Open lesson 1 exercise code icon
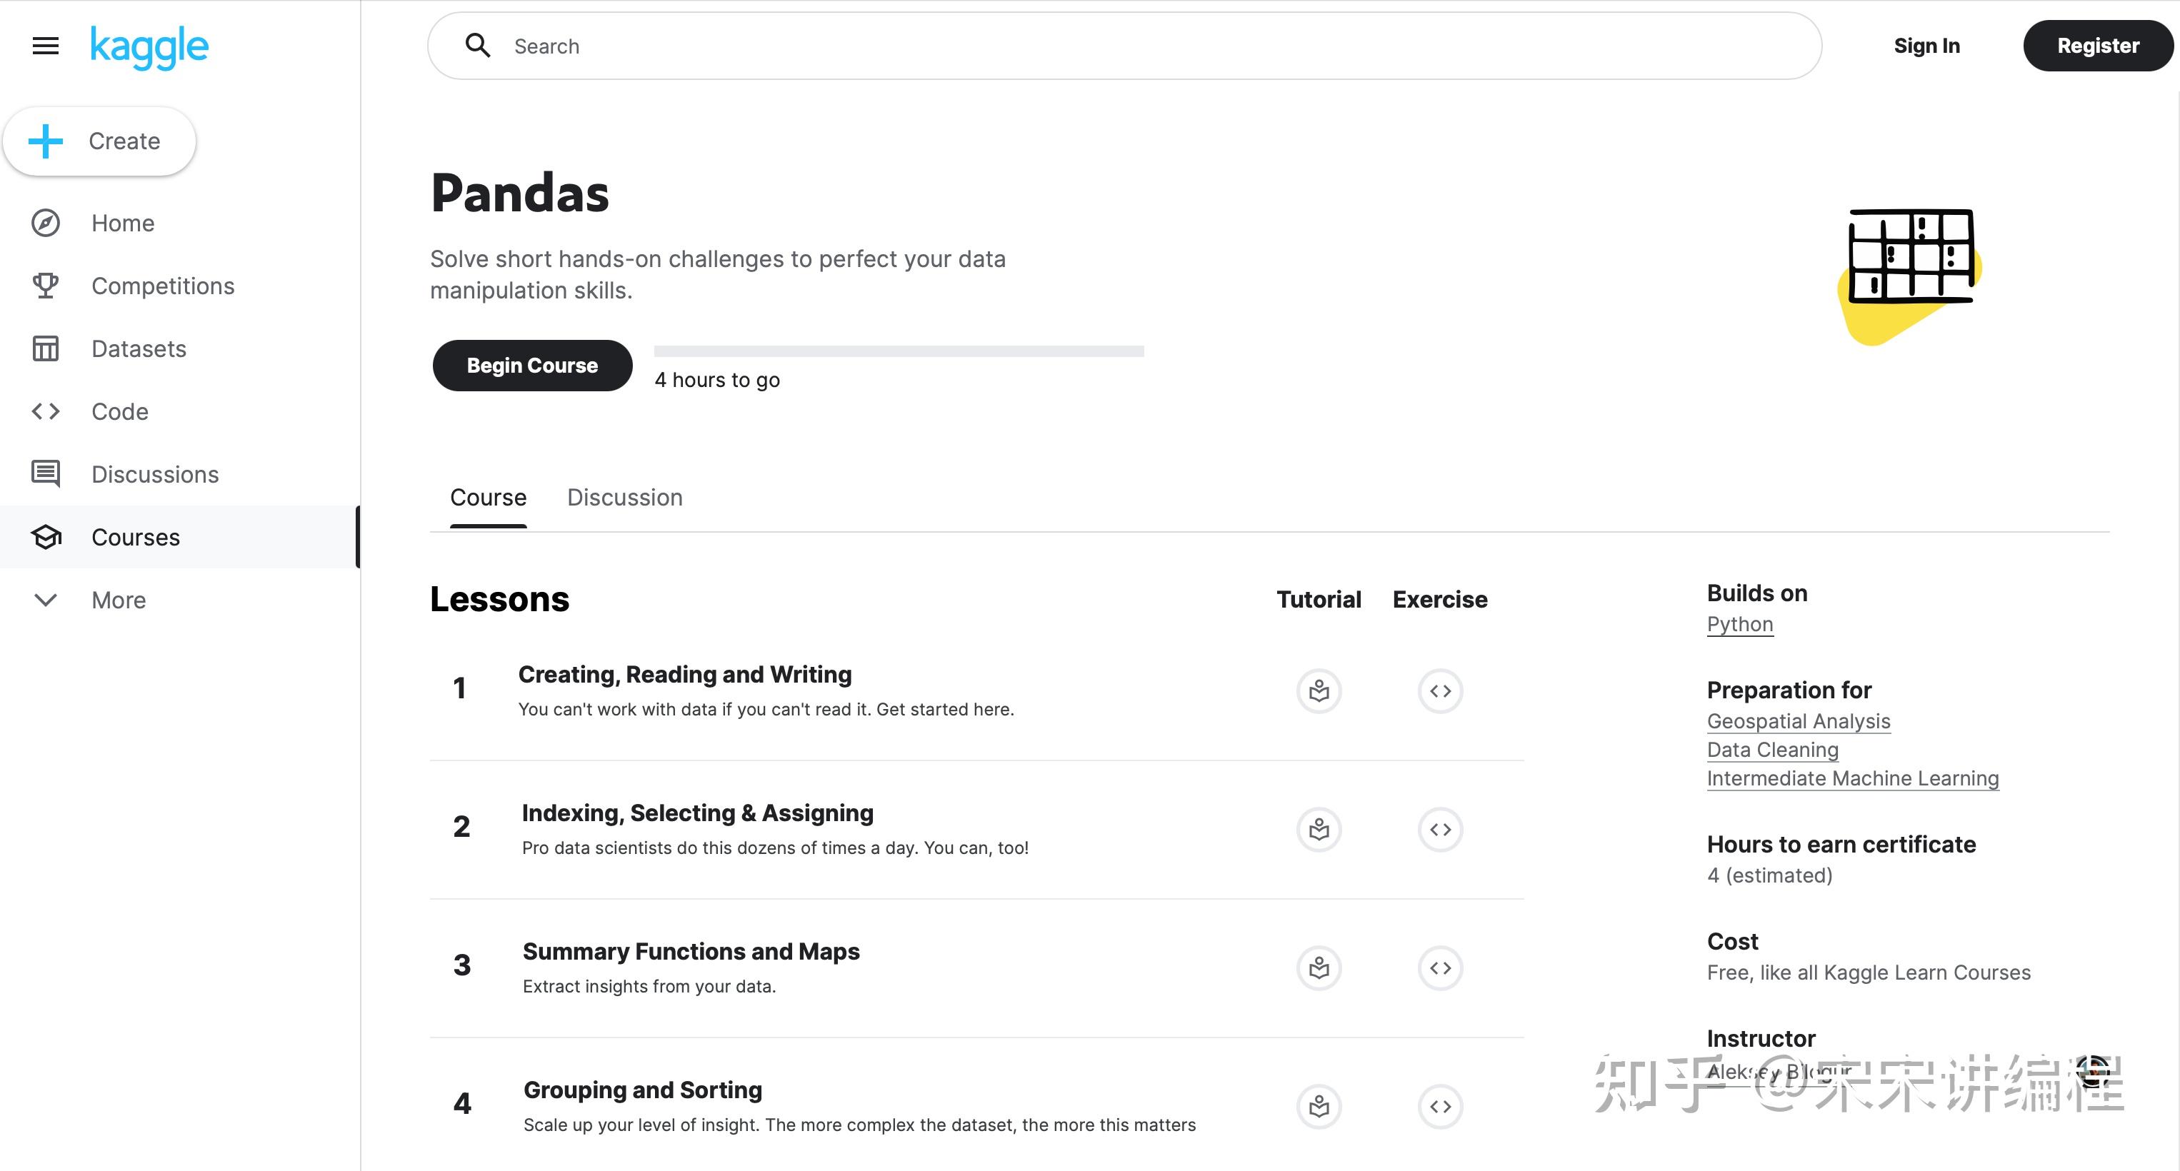This screenshot has height=1171, width=2180. coord(1439,691)
